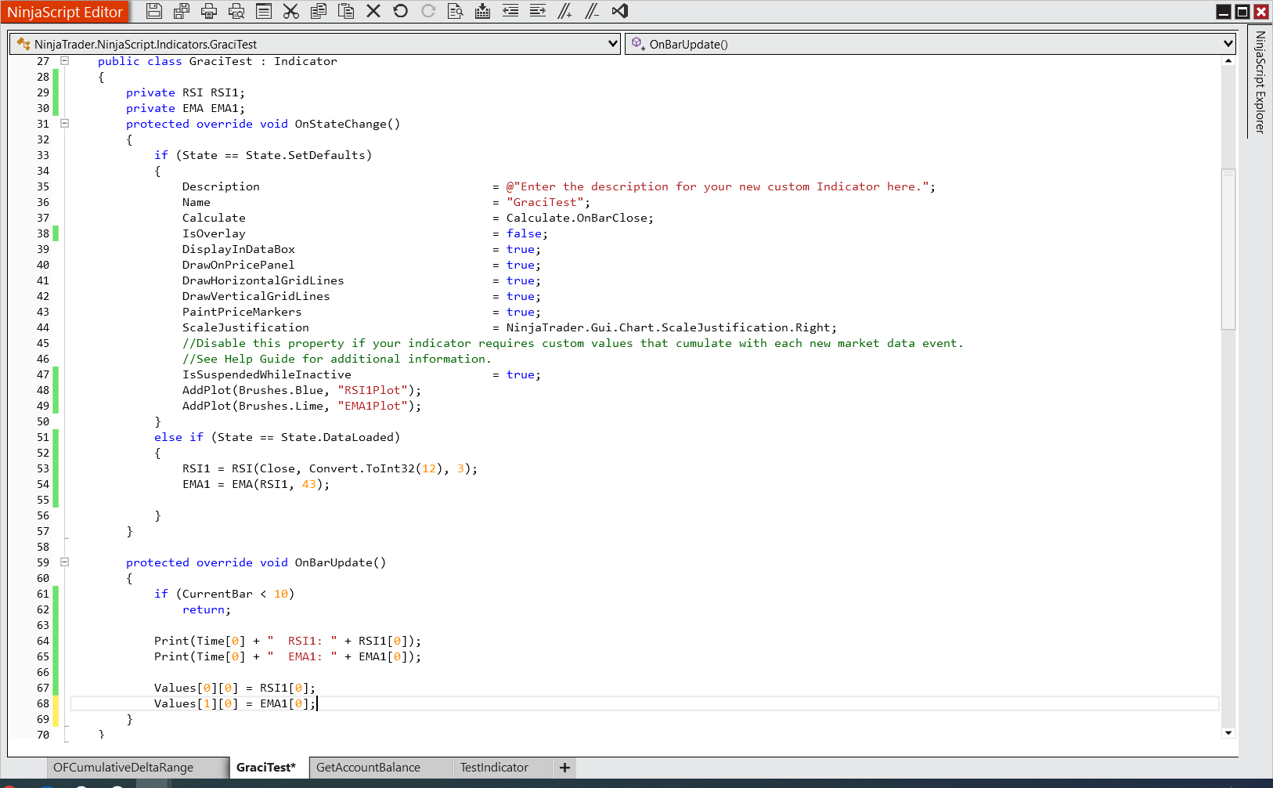Open the NinjaScript Explorer side panel
The width and height of the screenshot is (1273, 788).
(1260, 82)
